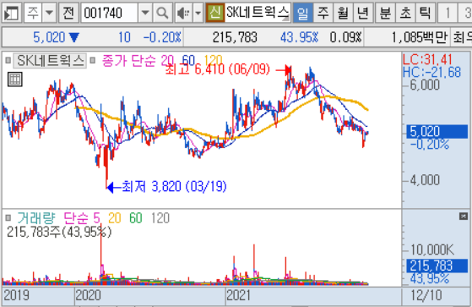Click the 최저 3,820 (03/19) low marker
The image size is (472, 307).
coord(174,187)
